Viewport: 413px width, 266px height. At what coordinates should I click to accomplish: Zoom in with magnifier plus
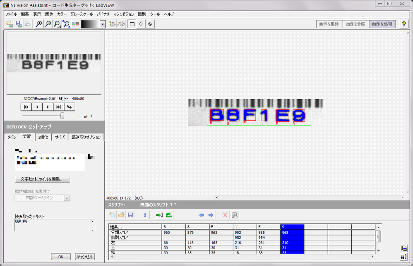(39, 24)
